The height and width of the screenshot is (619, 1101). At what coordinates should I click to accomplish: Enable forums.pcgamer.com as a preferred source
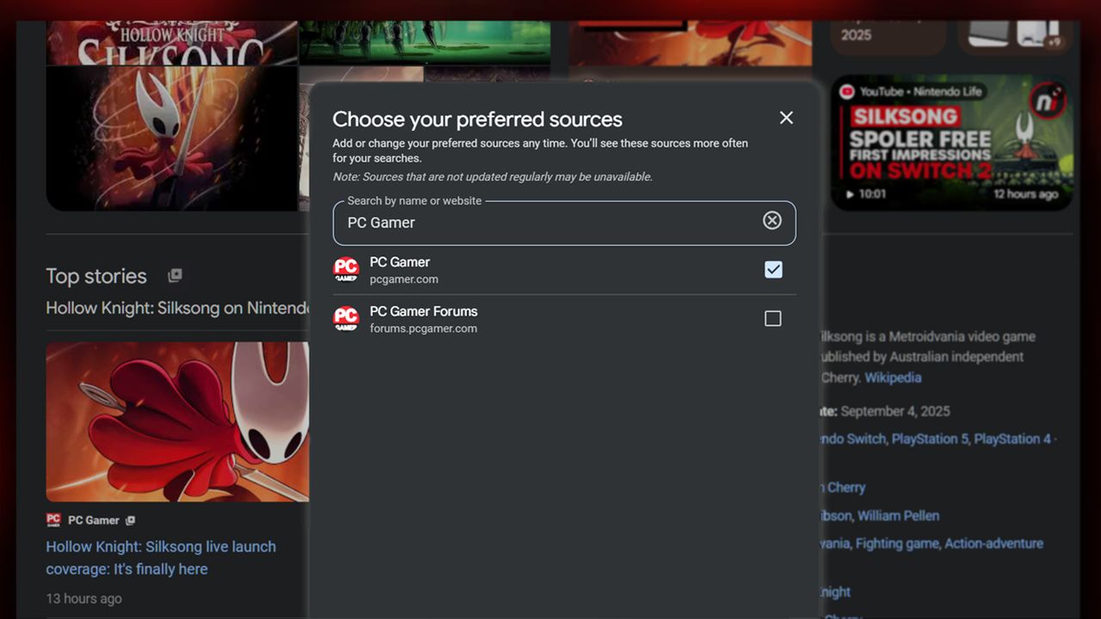(x=772, y=318)
